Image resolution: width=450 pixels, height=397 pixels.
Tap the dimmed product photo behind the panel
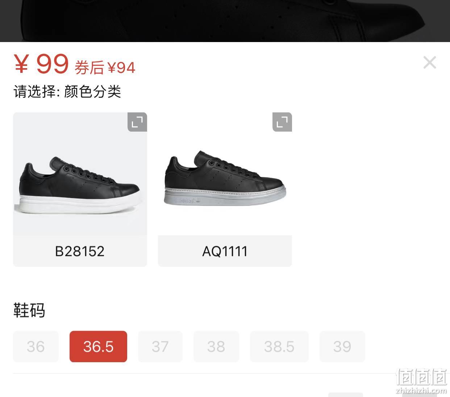click(x=225, y=21)
